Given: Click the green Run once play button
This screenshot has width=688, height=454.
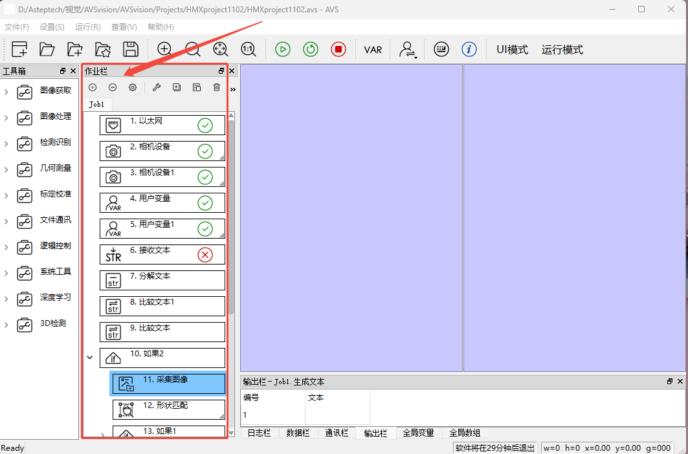Looking at the screenshot, I should pos(282,50).
